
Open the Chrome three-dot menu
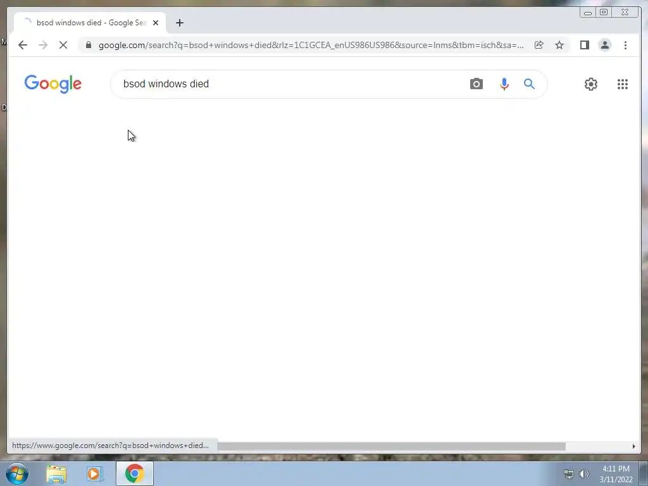pos(625,45)
